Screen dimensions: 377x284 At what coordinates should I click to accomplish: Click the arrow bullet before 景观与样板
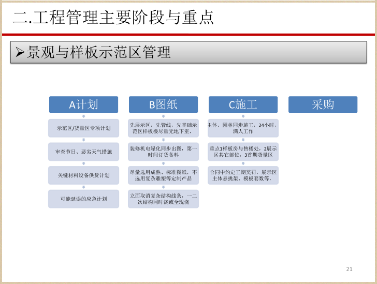tap(20, 52)
